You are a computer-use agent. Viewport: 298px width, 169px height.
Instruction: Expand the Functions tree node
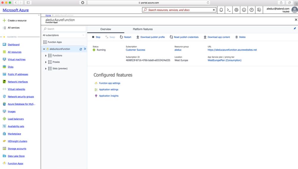(x=46, y=56)
